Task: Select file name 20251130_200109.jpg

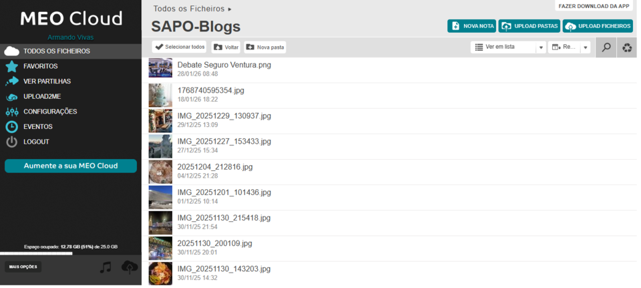Action: (214, 243)
